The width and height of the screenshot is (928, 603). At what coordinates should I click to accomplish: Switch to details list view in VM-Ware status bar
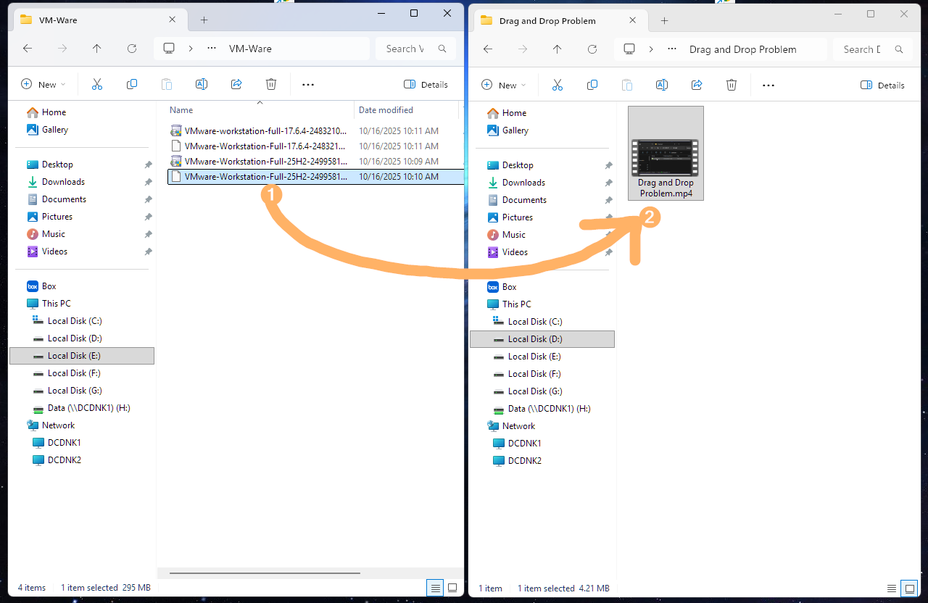point(435,587)
